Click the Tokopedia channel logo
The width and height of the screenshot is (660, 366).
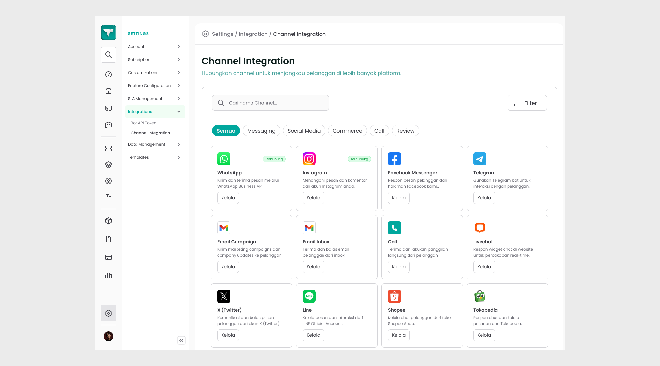[480, 296]
